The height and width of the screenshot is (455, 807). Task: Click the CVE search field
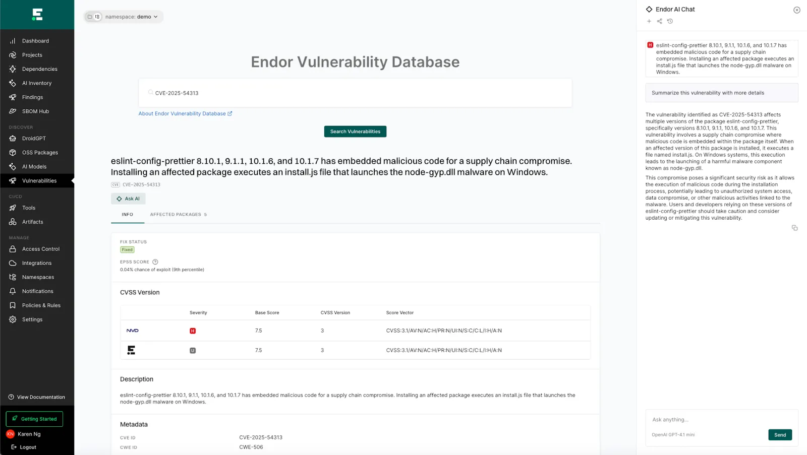[355, 93]
